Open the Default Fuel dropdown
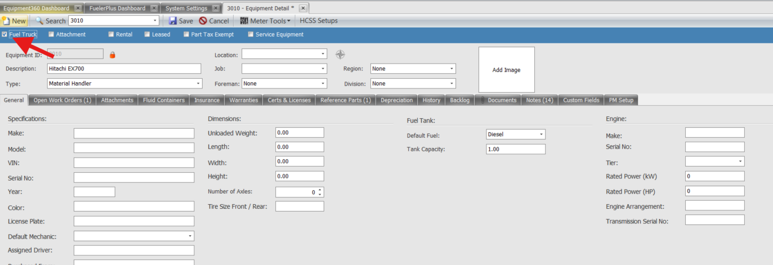The image size is (773, 265). 542,134
